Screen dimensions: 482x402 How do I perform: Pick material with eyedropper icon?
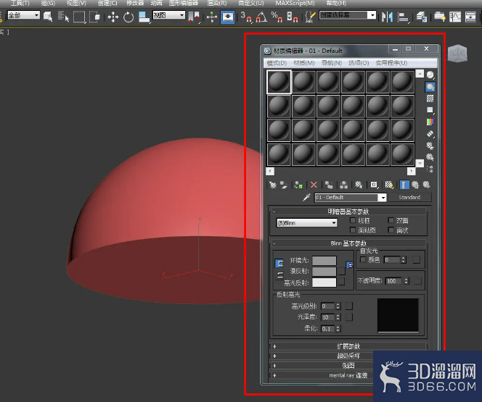click(x=306, y=198)
